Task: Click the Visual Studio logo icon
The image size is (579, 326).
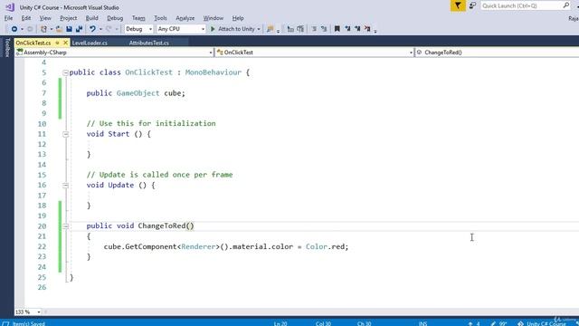Action: point(10,7)
